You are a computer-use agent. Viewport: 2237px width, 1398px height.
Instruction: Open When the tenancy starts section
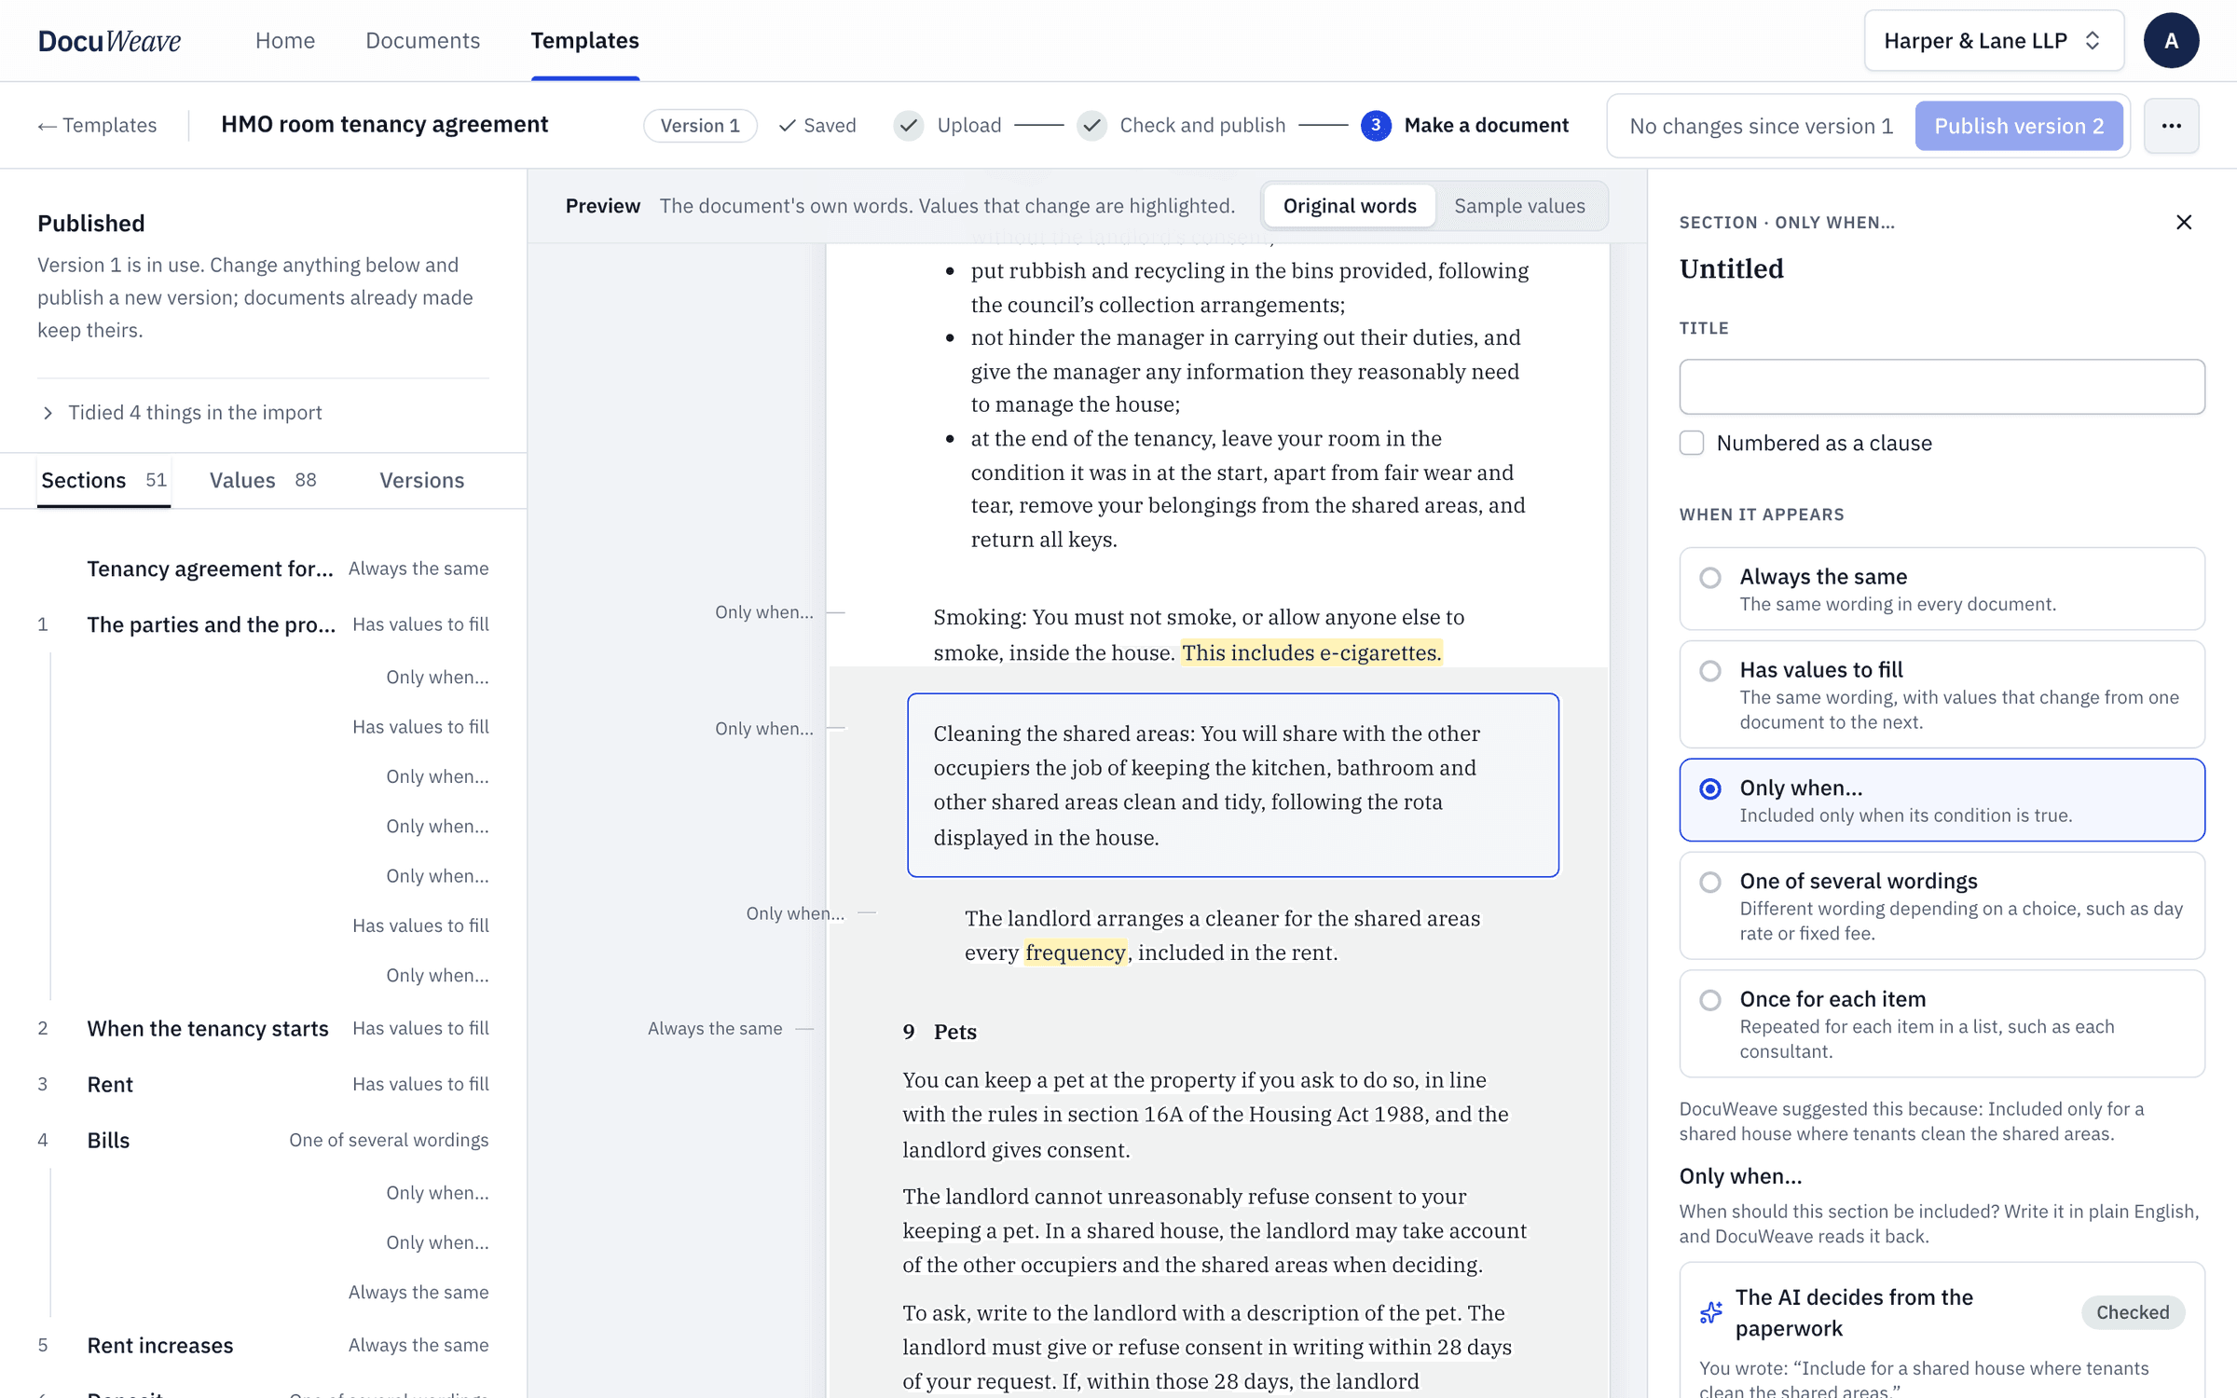[263, 1028]
